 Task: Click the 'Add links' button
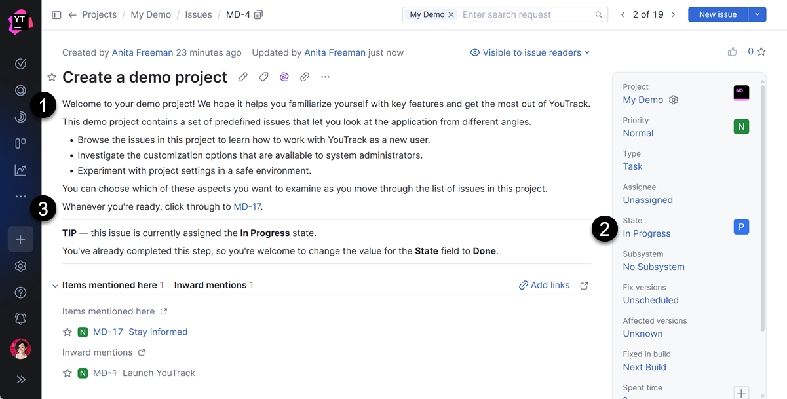544,285
